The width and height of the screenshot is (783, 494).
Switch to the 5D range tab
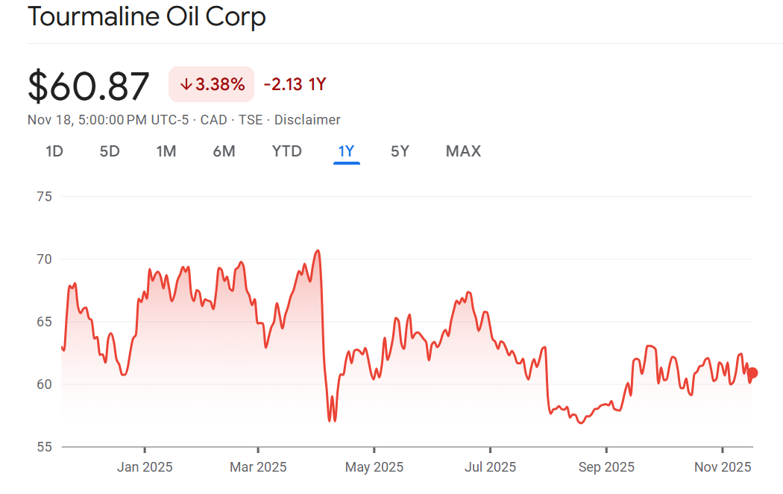click(110, 151)
